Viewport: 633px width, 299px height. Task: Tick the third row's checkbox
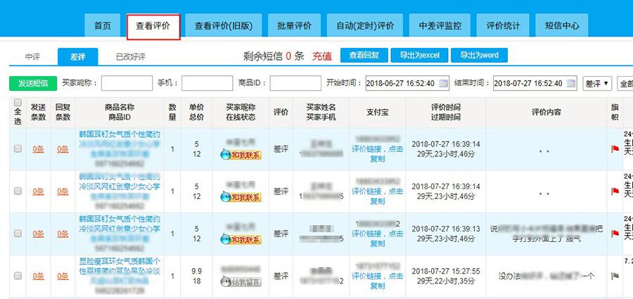18,234
